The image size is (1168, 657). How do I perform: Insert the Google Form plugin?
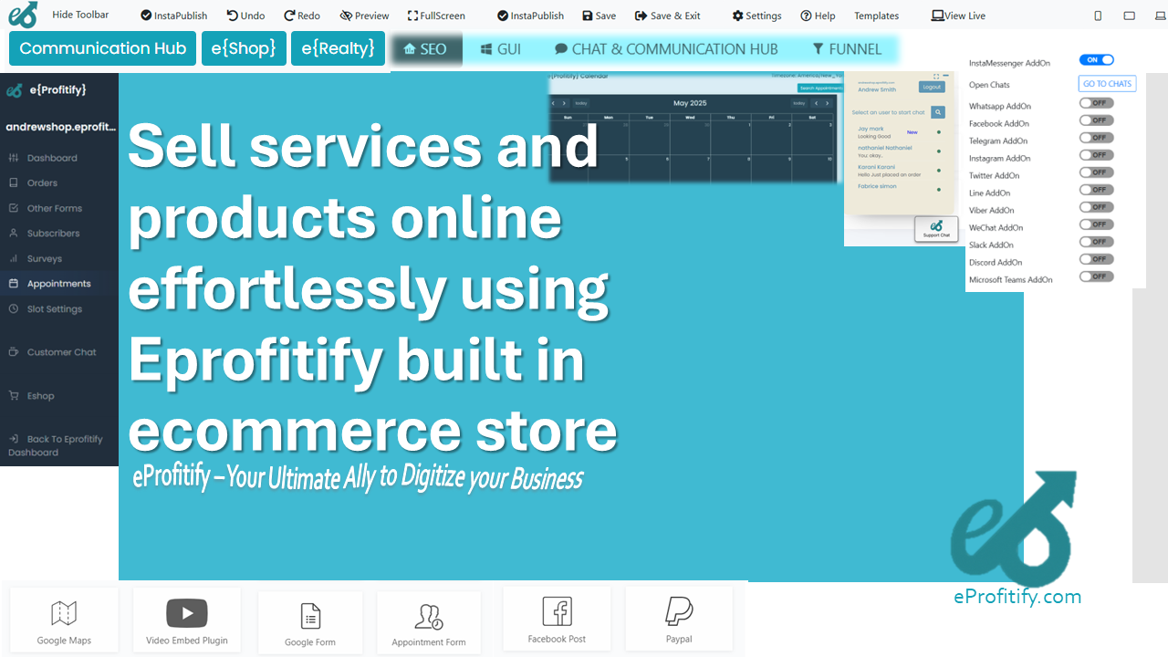310,622
